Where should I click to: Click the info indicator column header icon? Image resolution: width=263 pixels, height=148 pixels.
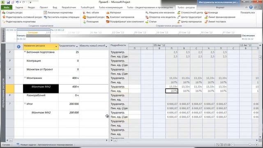[x=18, y=46]
